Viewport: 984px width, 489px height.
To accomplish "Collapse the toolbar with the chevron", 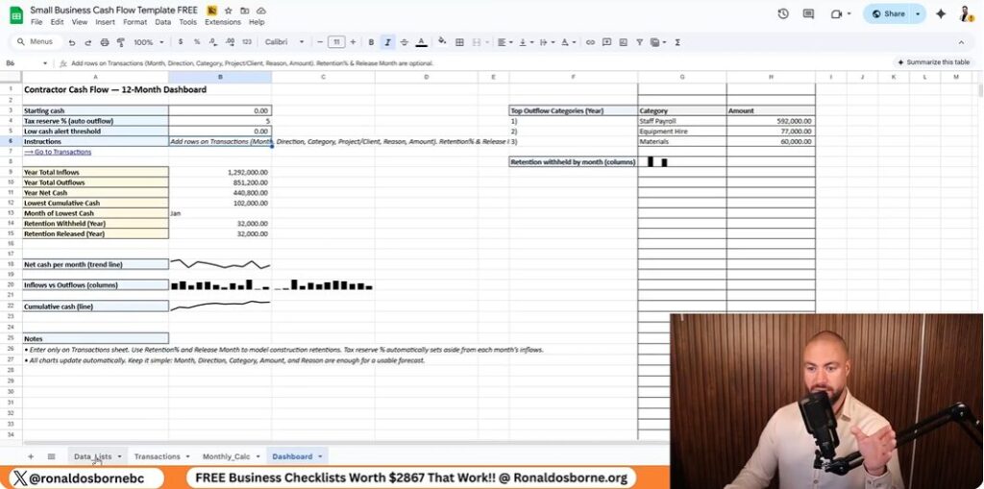I will click(x=961, y=42).
